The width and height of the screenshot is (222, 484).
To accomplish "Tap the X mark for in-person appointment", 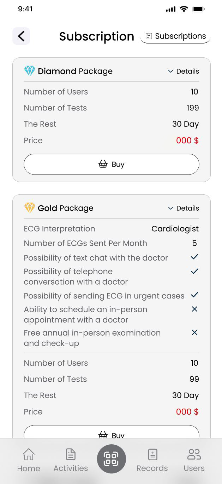I will 194,309.
